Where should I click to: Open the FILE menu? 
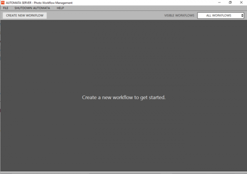6,8
